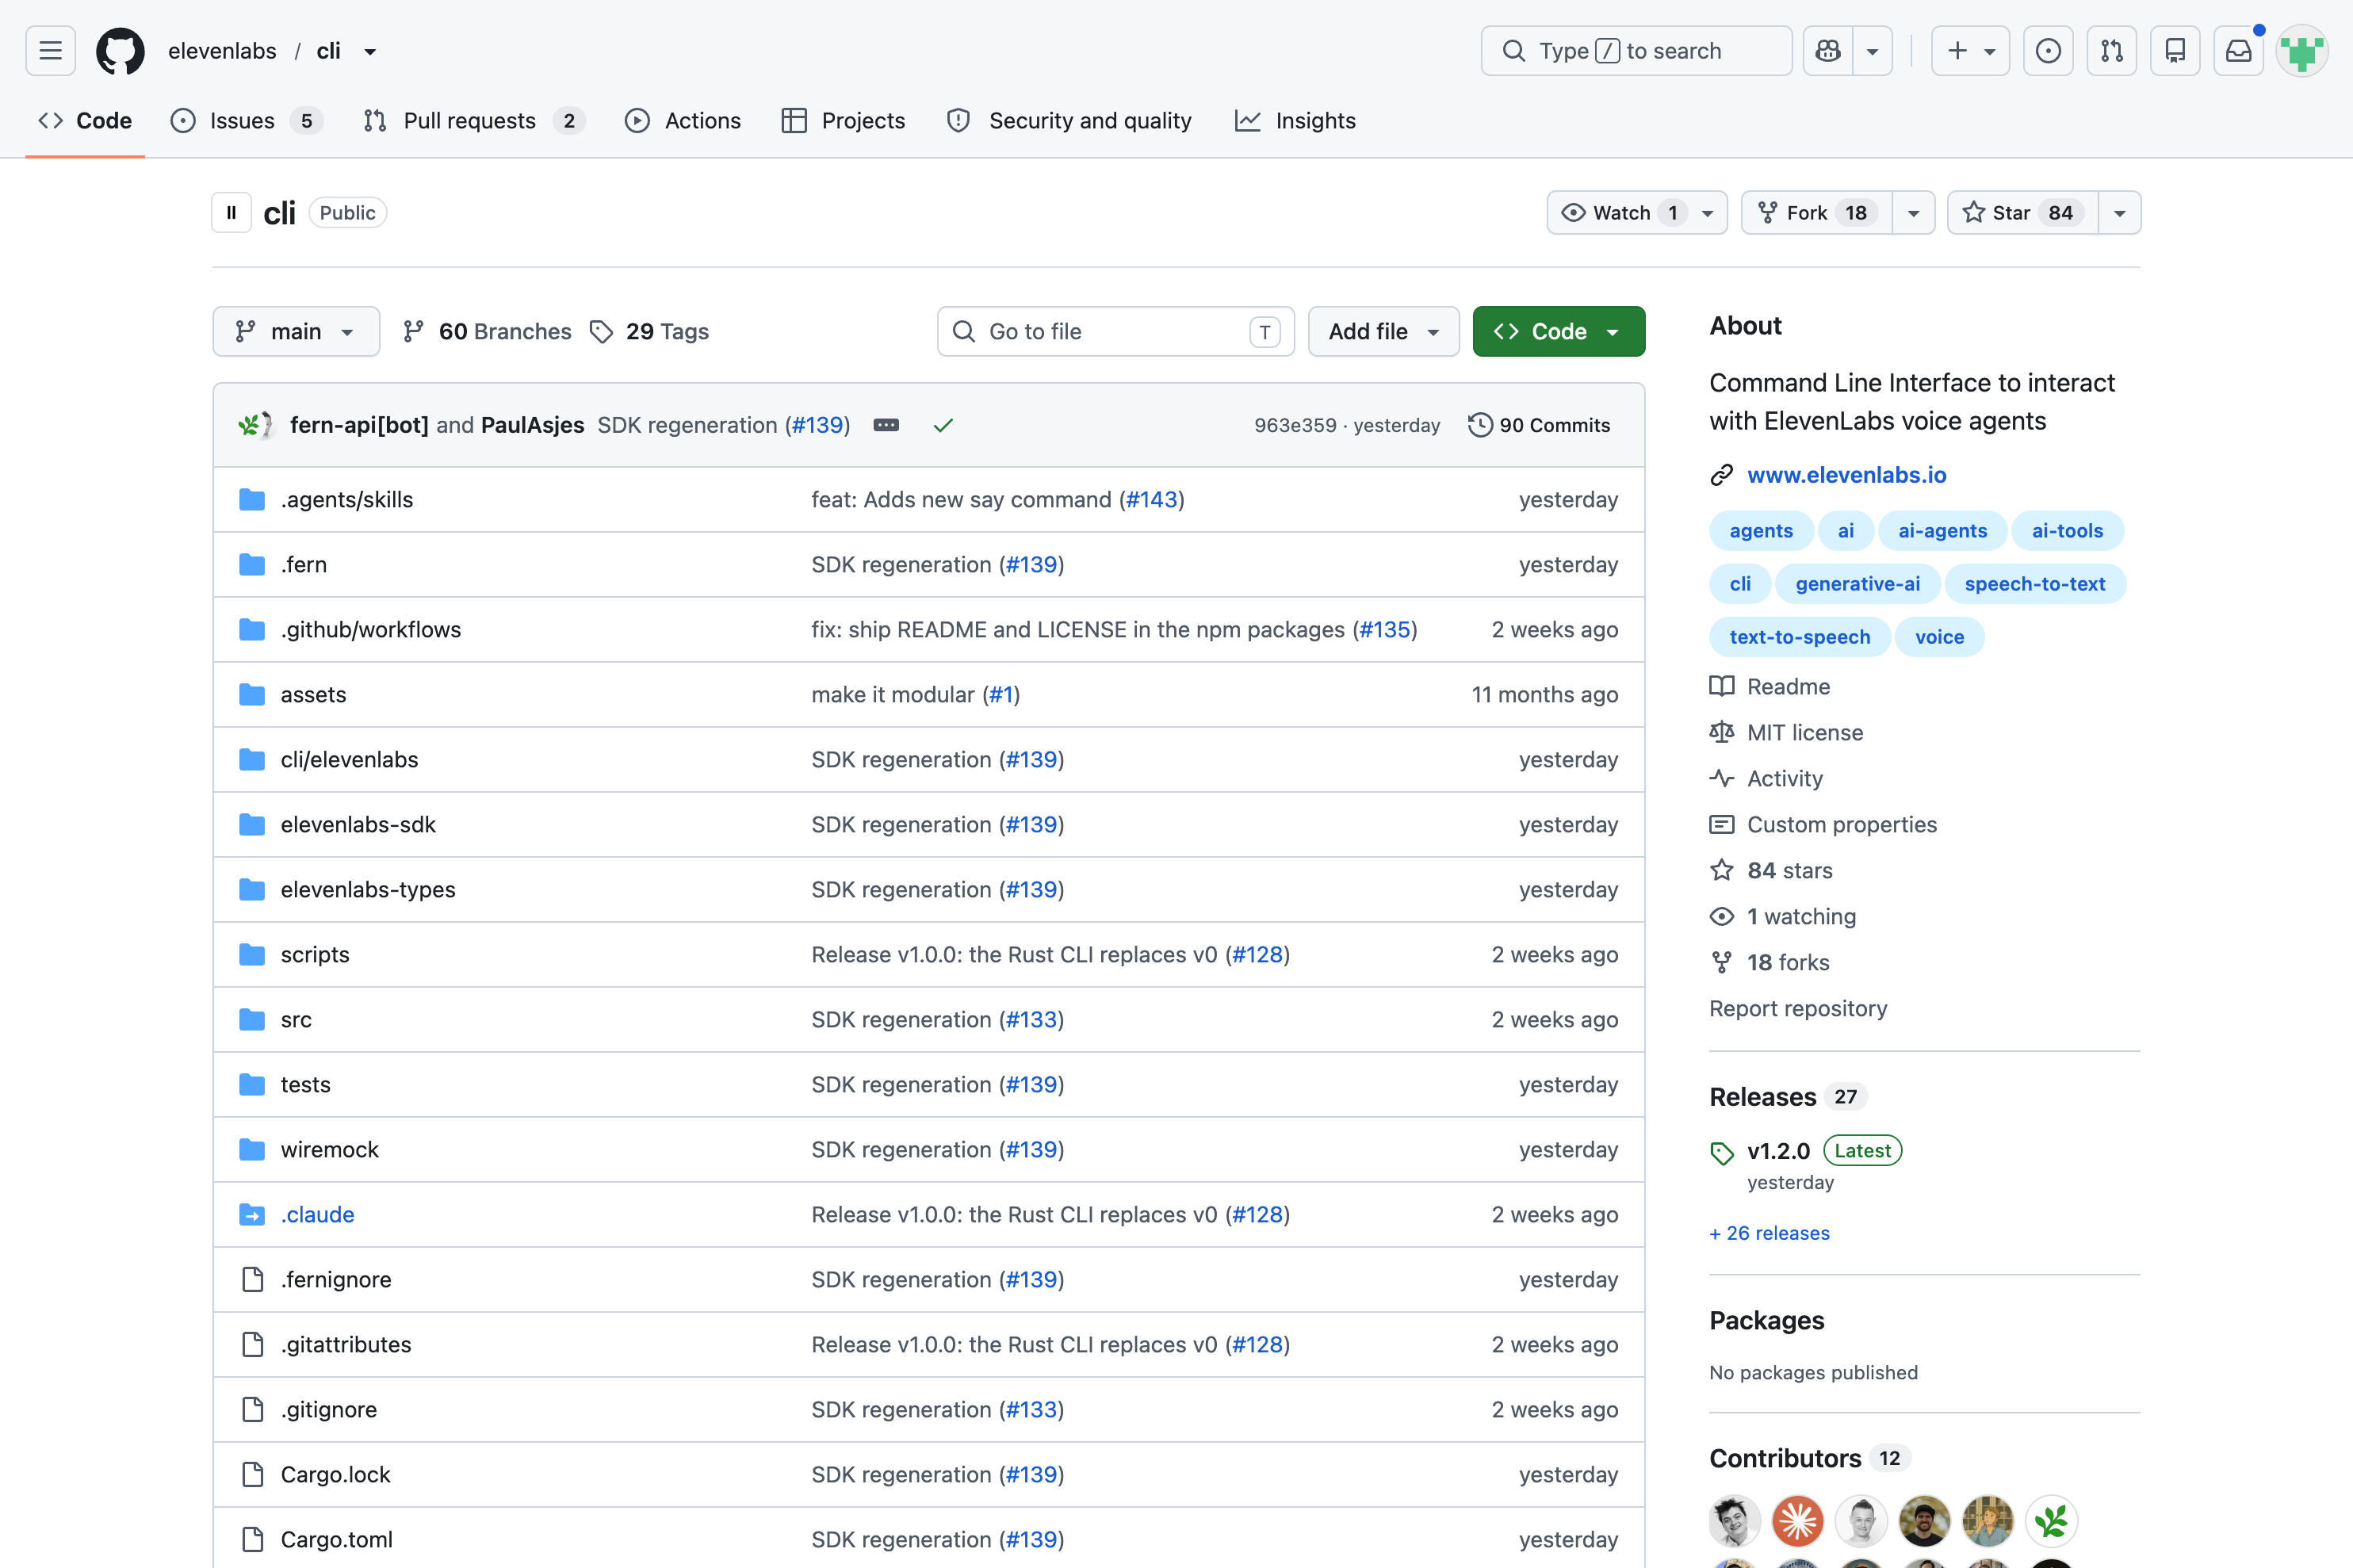Visit www.elevenlabs.io link

pos(1846,475)
